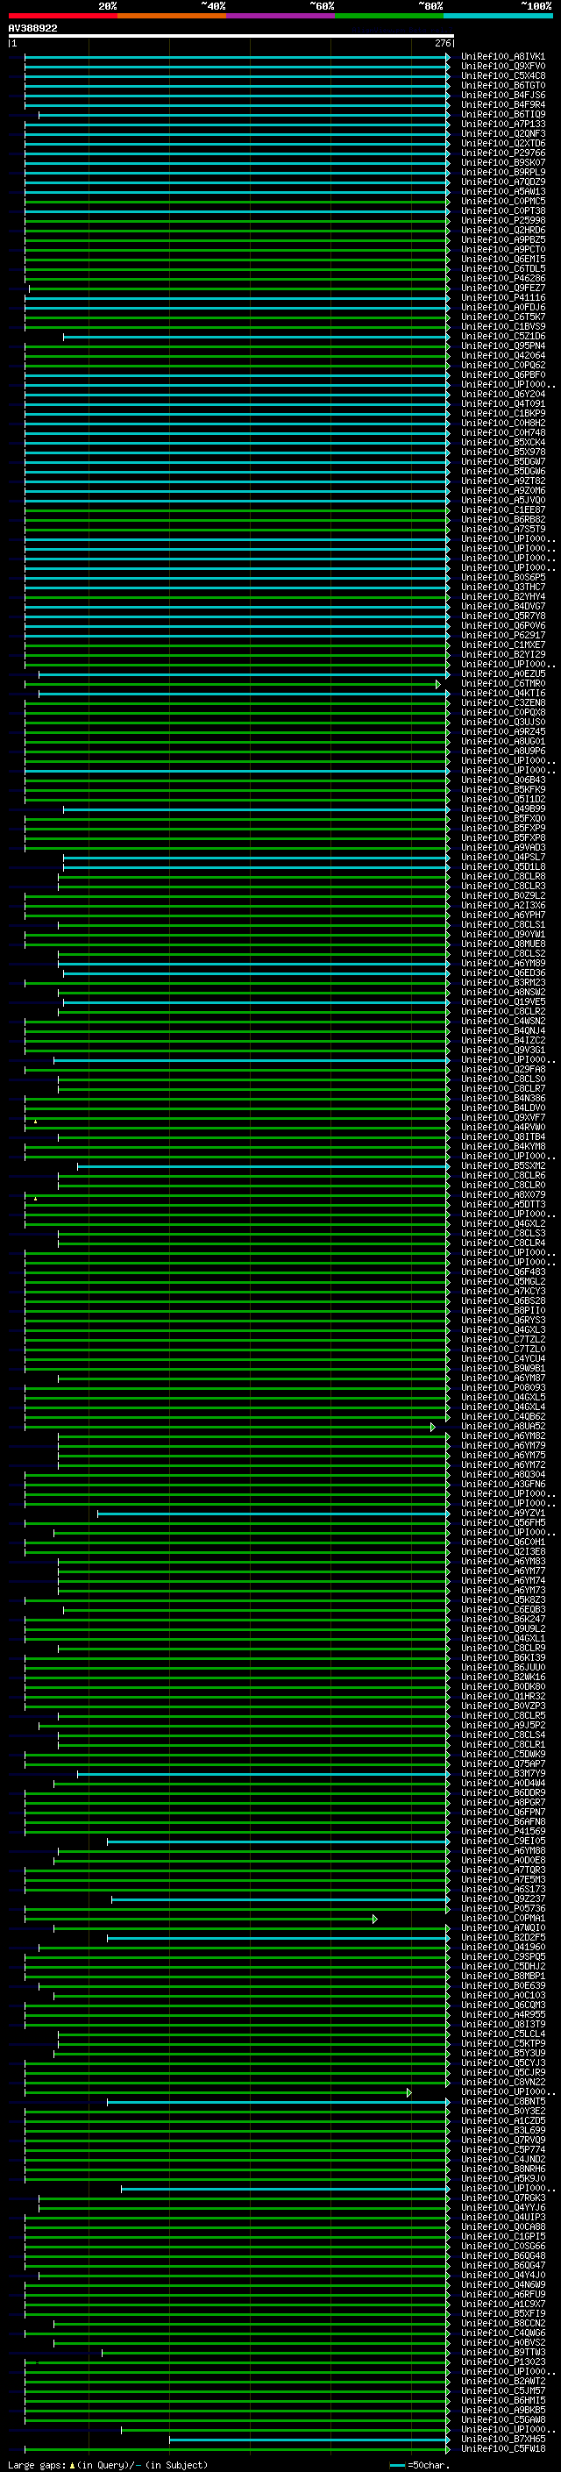
Task: Click hit label UniRef100_C5FW18
Action: pyautogui.click(x=503, y=2448)
